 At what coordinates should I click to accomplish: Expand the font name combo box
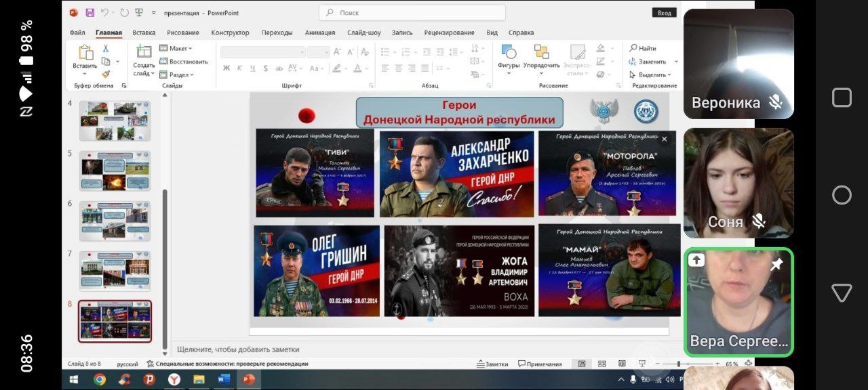click(302, 52)
